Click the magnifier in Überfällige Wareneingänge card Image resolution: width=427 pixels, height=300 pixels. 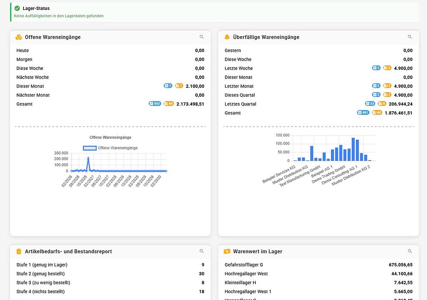pos(410,37)
